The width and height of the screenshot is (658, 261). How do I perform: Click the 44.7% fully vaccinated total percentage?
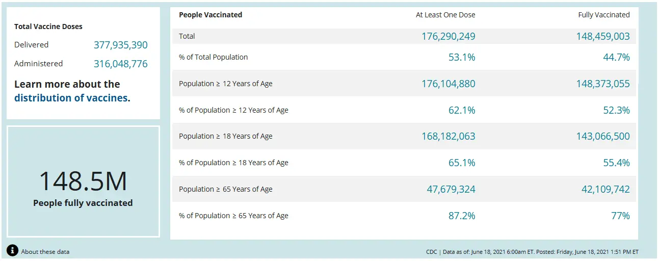click(x=616, y=57)
